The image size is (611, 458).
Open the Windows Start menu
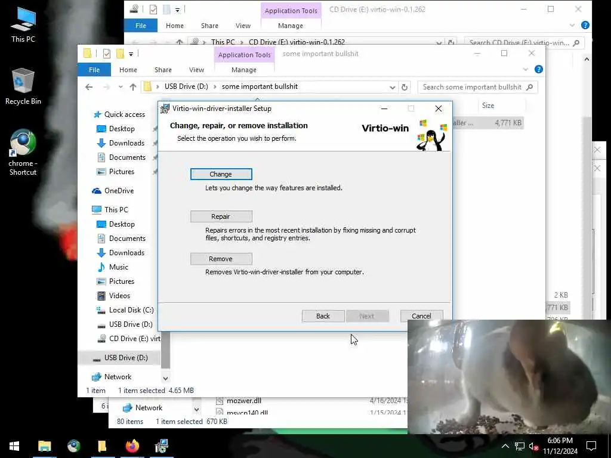point(14,446)
